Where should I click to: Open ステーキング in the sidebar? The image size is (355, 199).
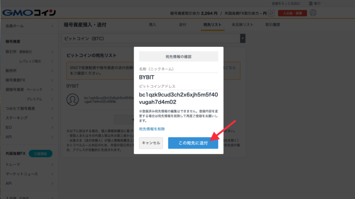29,118
